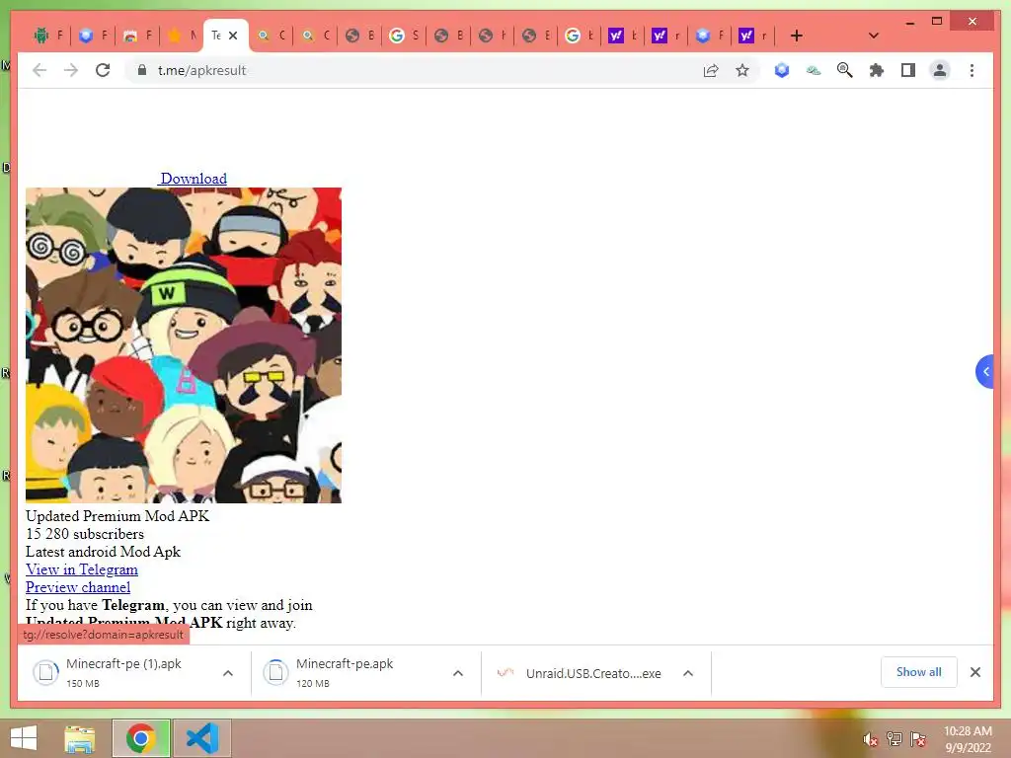1011x758 pixels.
Task: Close the active Telegram tab
Action: (233, 36)
